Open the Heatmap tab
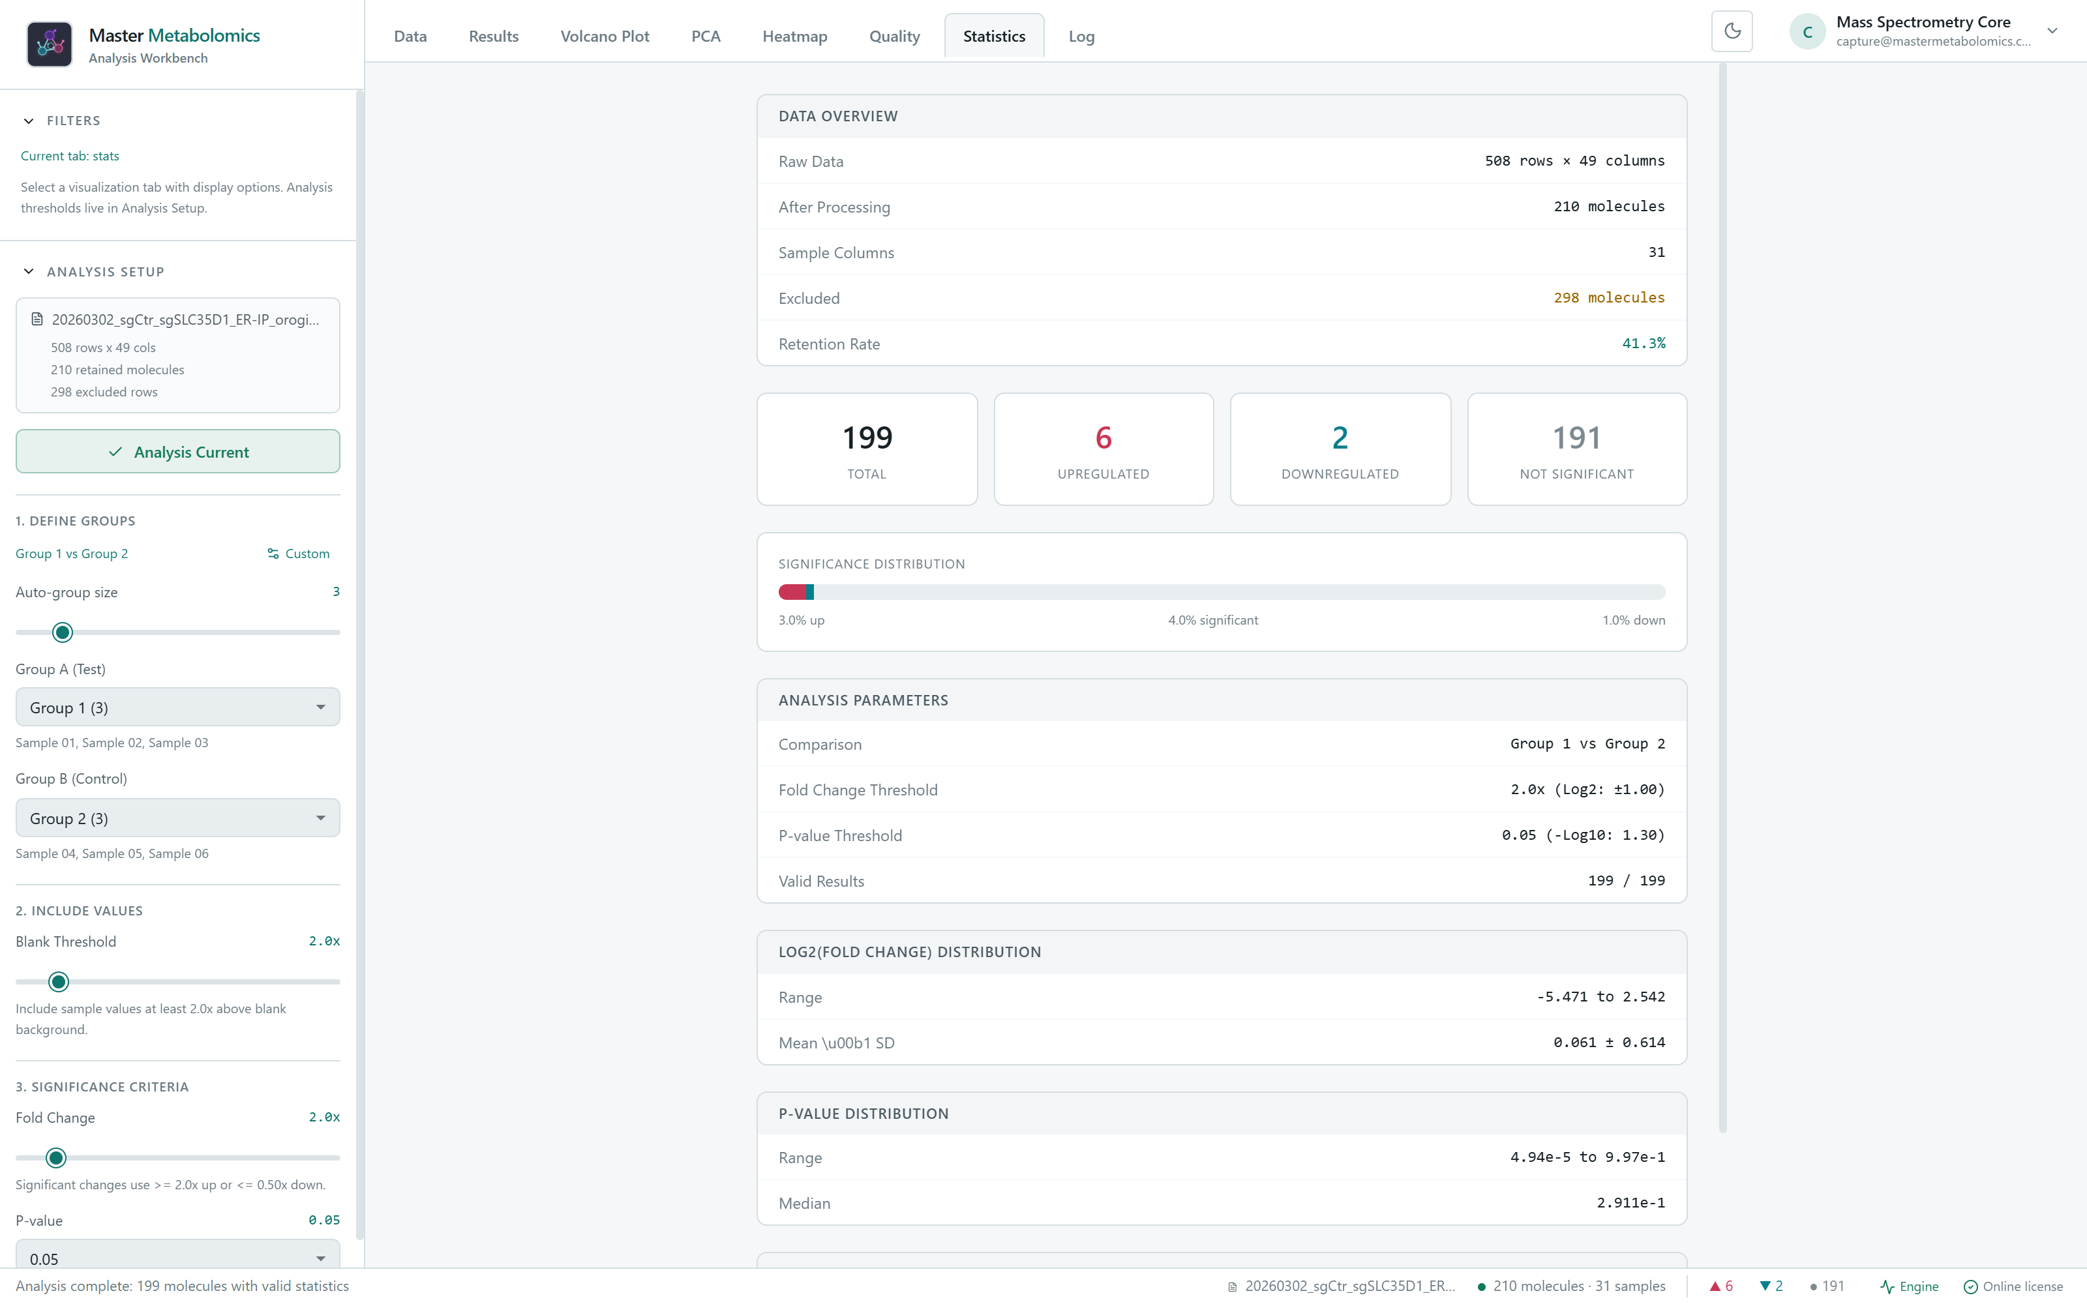This screenshot has width=2087, height=1304. [x=794, y=37]
